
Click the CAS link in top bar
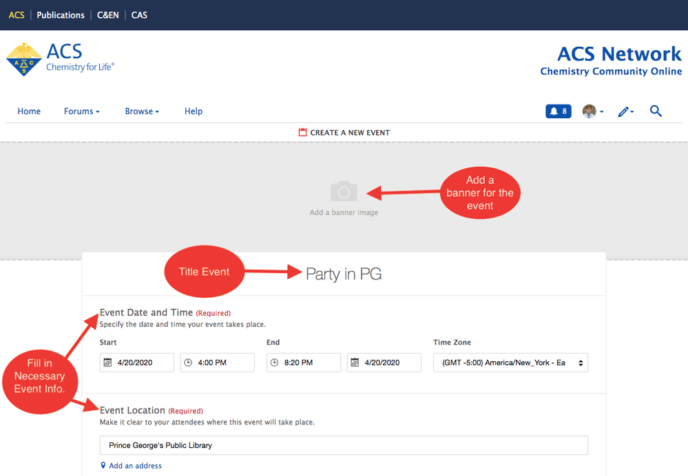coord(139,15)
